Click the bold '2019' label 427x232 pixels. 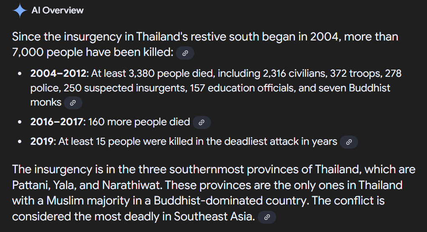(x=42, y=141)
